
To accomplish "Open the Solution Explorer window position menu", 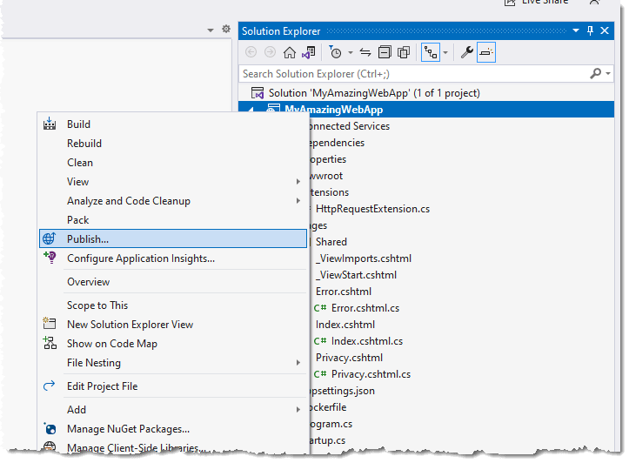I will point(576,30).
